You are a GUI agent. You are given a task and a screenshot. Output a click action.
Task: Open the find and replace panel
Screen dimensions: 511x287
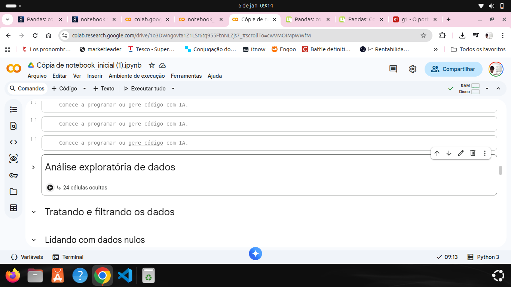click(13, 126)
